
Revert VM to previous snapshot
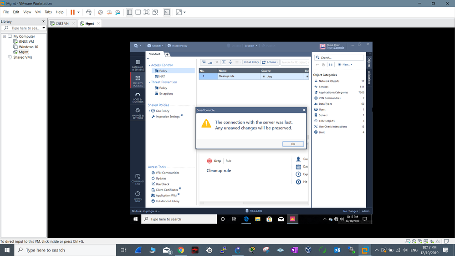109,12
